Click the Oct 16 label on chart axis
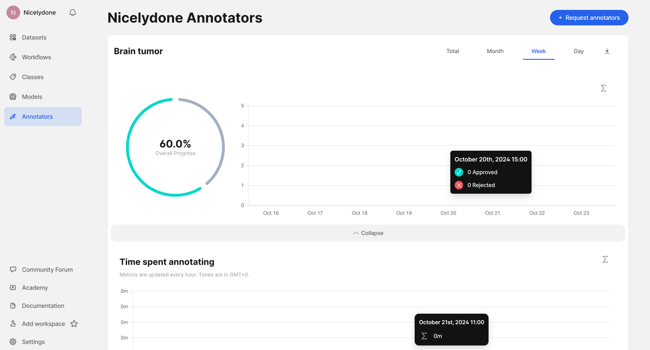650x350 pixels. pyautogui.click(x=271, y=213)
